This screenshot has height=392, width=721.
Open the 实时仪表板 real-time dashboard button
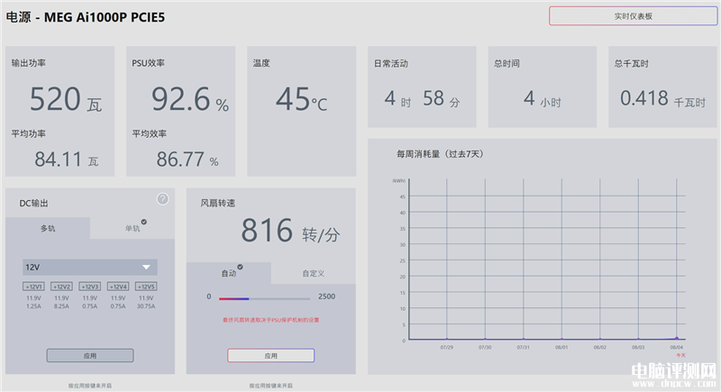[633, 16]
